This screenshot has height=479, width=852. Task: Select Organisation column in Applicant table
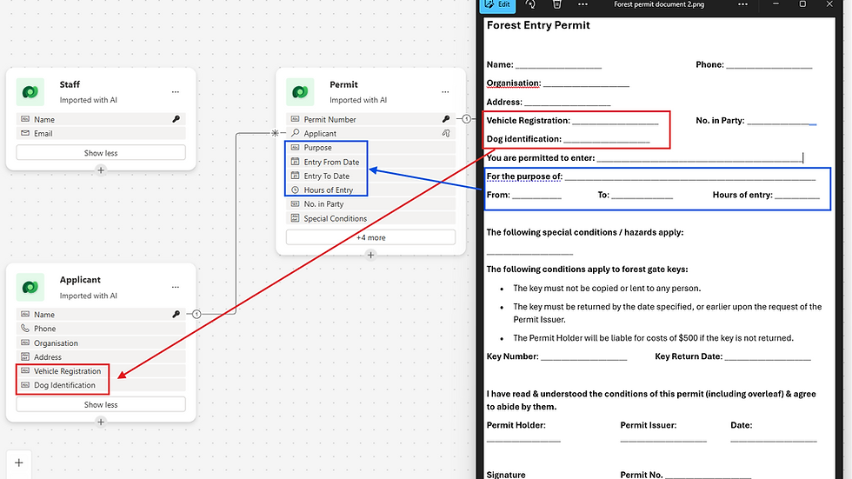(101, 343)
